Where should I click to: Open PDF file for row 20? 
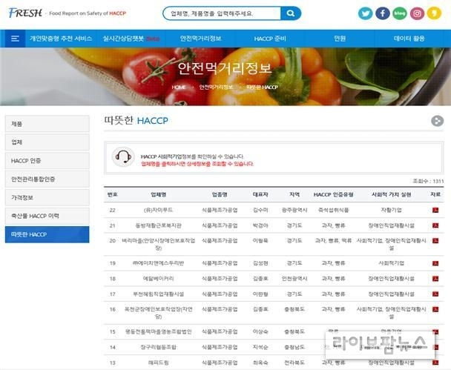coord(435,241)
